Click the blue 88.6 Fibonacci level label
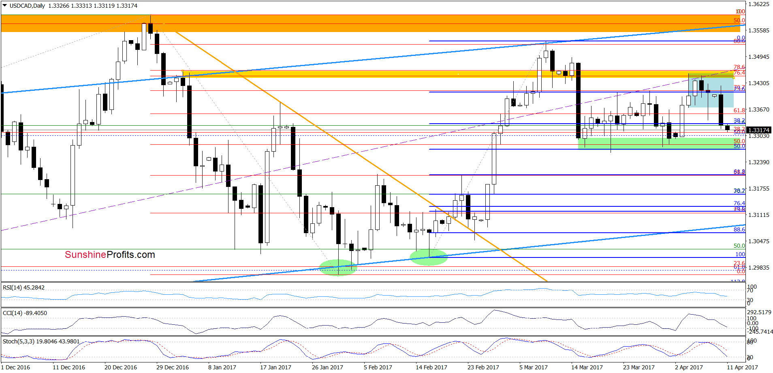 (x=739, y=229)
